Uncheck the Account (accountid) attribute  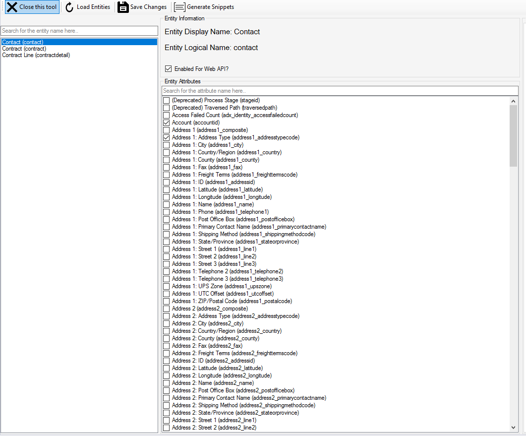(167, 123)
